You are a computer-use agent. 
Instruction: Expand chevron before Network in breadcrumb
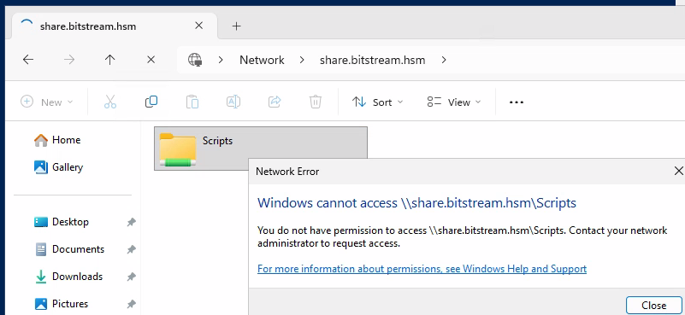(x=221, y=61)
